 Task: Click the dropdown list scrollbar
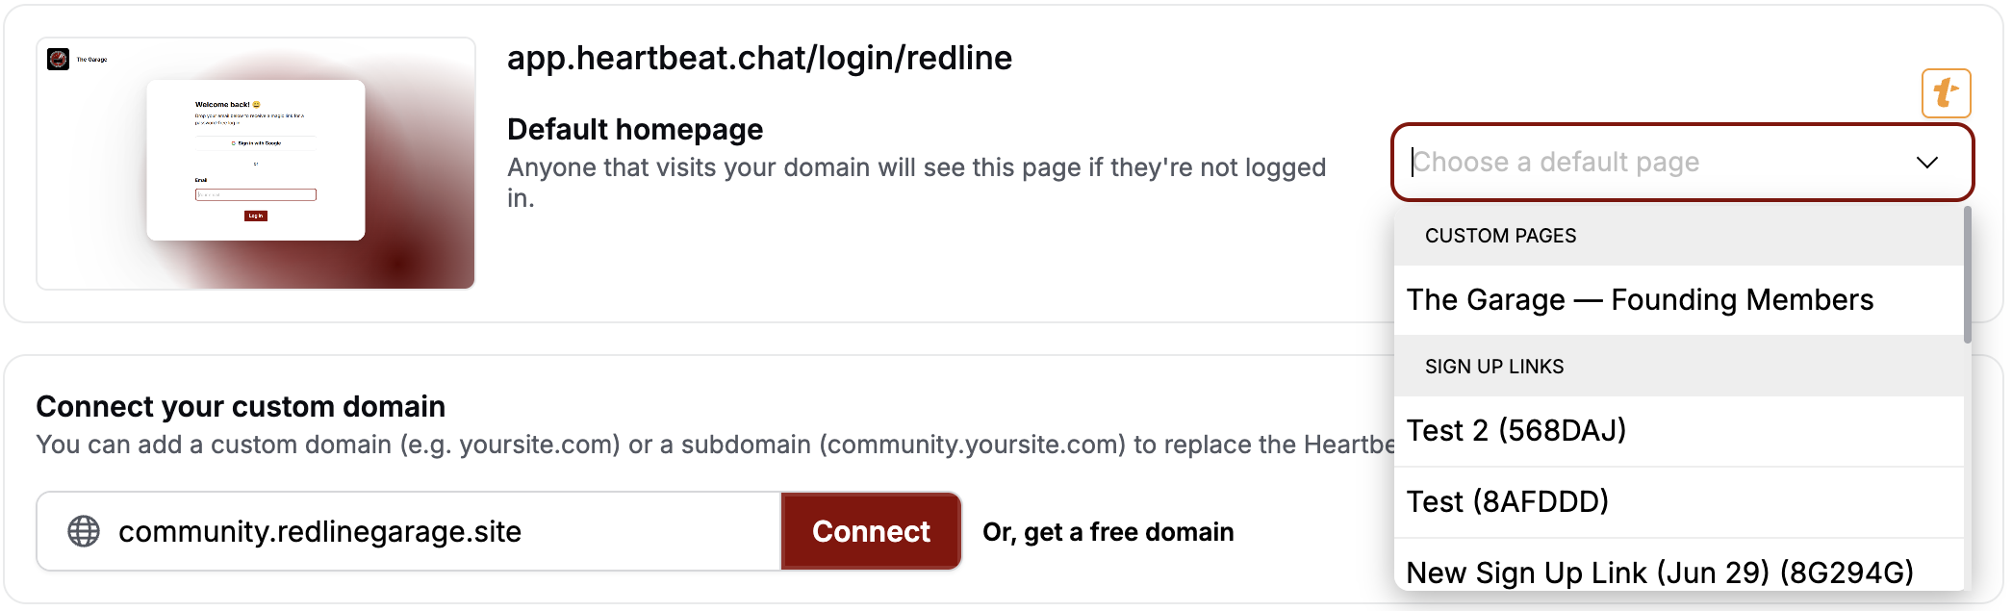tap(1968, 275)
